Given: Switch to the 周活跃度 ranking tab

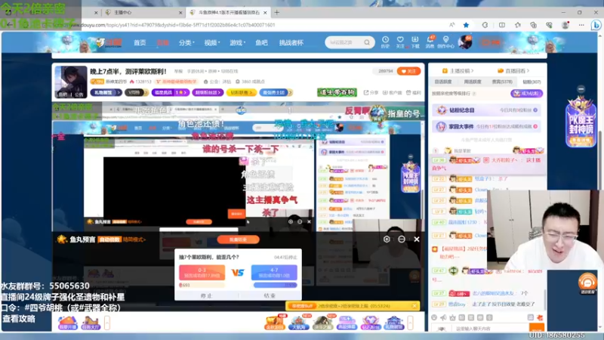Looking at the screenshot, I should tap(473, 82).
